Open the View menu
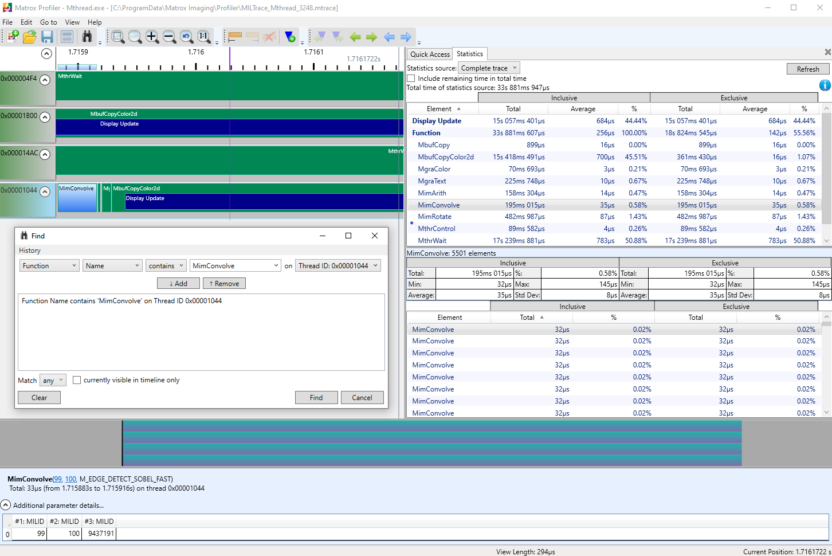Screen dimensions: 832x556 tap(72, 22)
